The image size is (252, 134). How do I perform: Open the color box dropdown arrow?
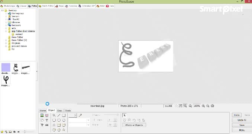(x=75, y=115)
